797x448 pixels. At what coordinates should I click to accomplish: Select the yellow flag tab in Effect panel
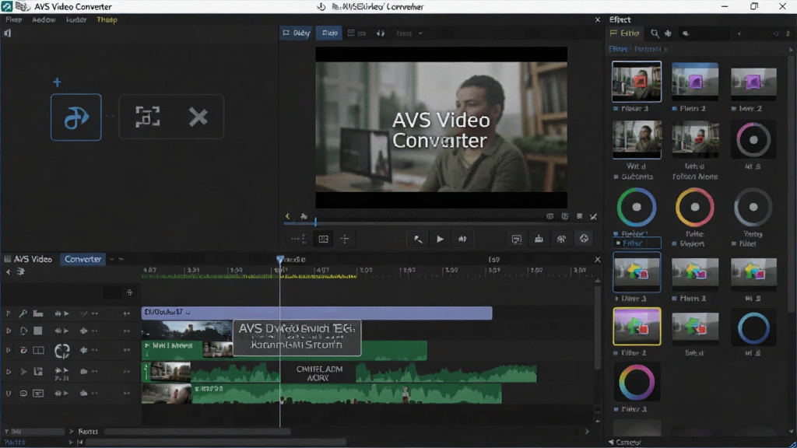pos(625,33)
